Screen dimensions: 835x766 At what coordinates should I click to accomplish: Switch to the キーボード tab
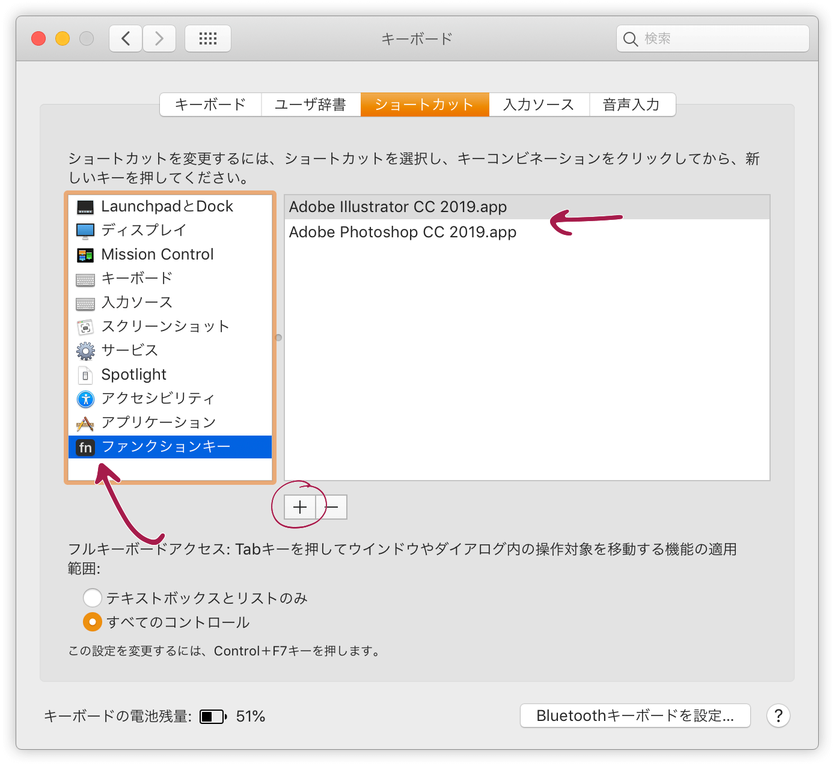point(210,105)
